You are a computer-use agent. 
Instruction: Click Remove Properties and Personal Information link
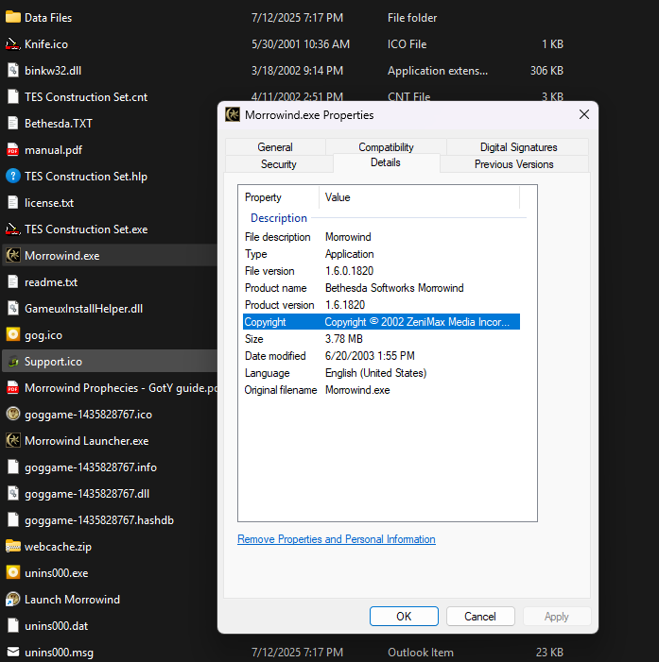coord(337,539)
